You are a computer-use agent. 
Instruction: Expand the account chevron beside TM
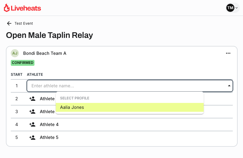237,8
